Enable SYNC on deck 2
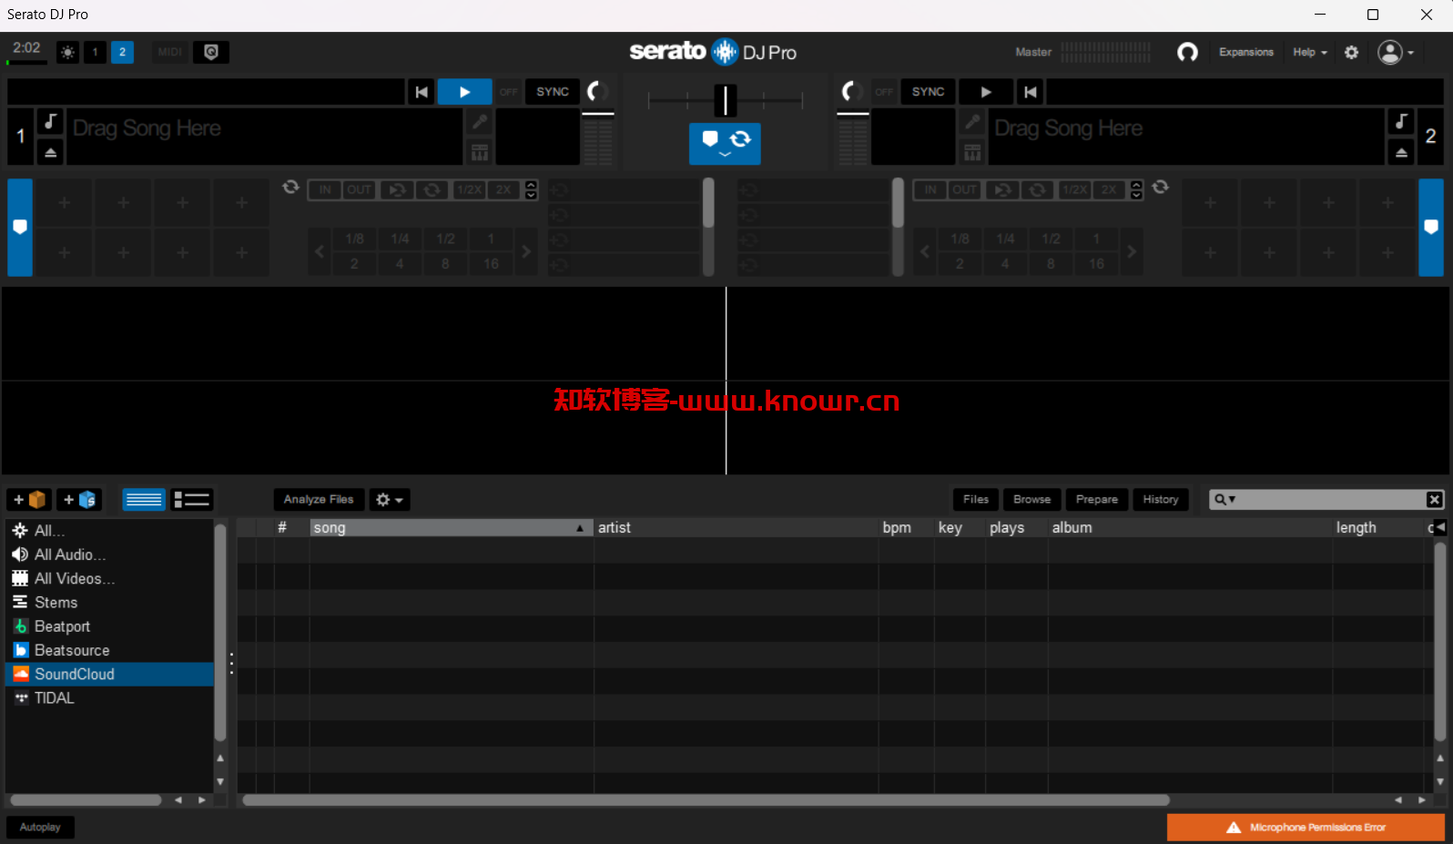This screenshot has width=1453, height=844. [x=928, y=92]
